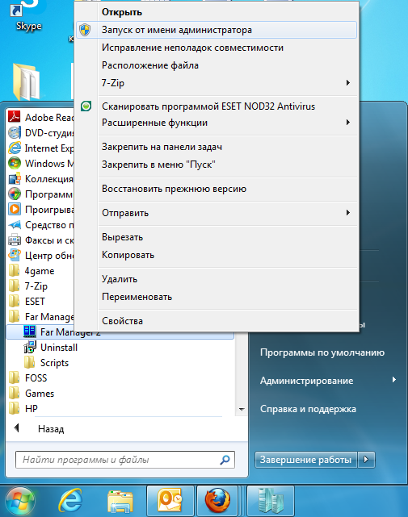This screenshot has width=408, height=517.
Task: Expand the FOSS folder
Action: pyautogui.click(x=27, y=377)
